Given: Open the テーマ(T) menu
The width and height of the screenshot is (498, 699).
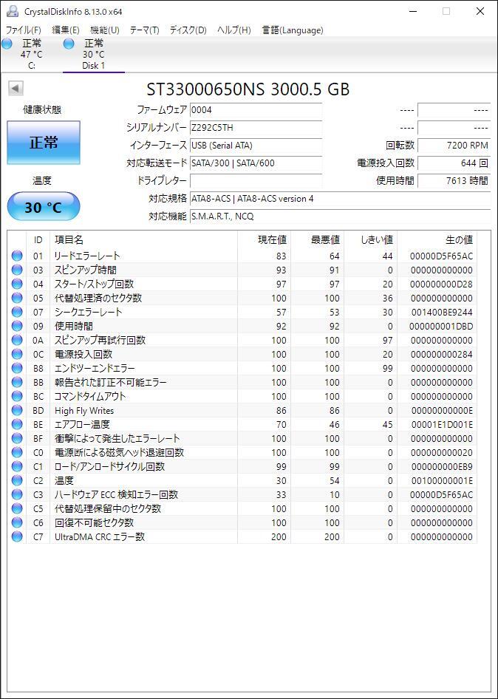Looking at the screenshot, I should tap(145, 30).
